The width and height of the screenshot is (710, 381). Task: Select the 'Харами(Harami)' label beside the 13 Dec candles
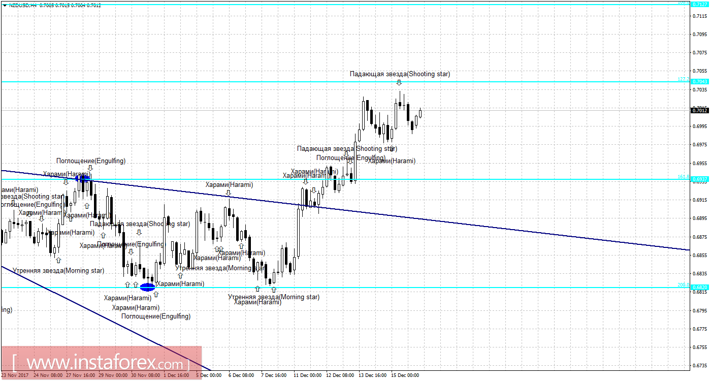(x=392, y=161)
